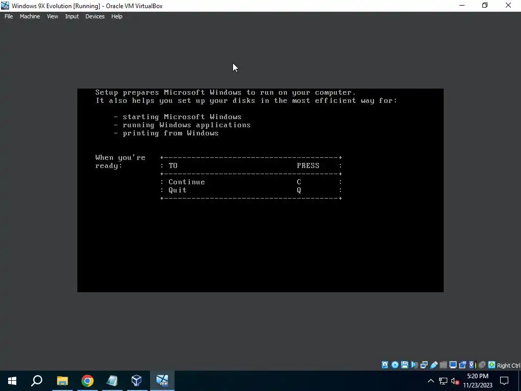Viewport: 521px width, 391px height.
Task: Select the running Windows ME VM taskbar icon
Action: point(162,381)
